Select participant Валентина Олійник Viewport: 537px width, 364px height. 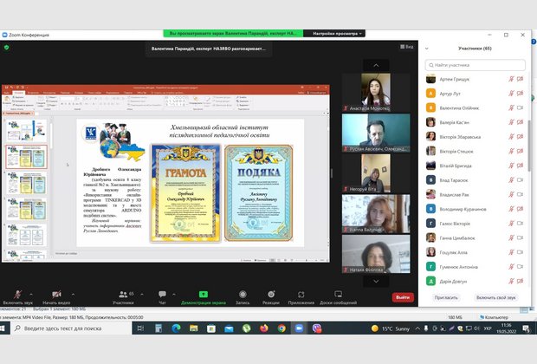pos(475,108)
